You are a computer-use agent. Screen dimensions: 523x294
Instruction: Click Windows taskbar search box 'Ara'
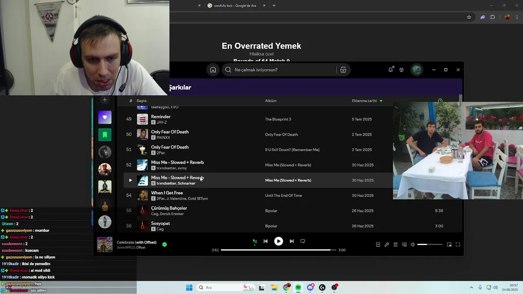click(225, 287)
